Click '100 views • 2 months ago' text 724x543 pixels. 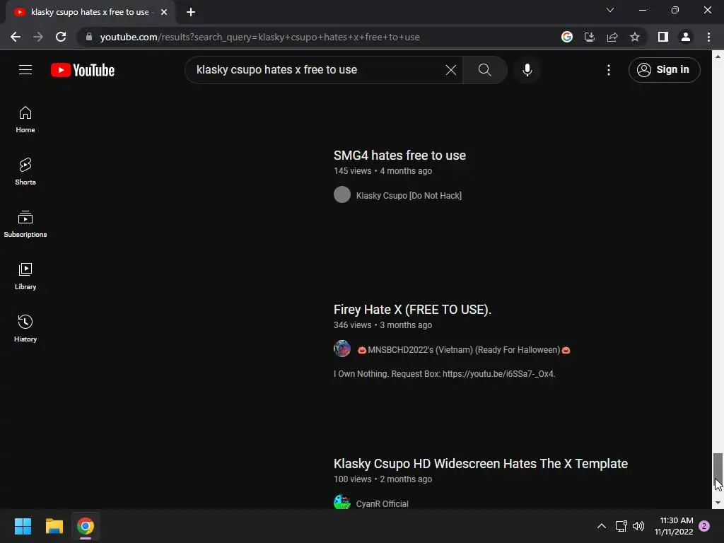tap(383, 479)
